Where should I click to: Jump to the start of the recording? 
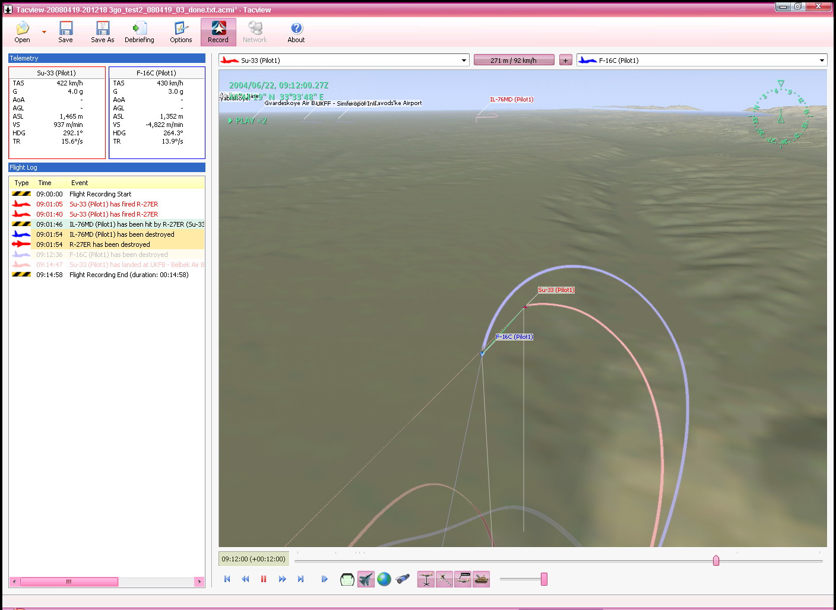tap(227, 579)
